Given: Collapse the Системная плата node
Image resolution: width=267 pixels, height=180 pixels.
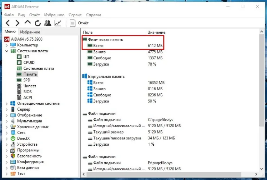Looking at the screenshot, I should coord(7,51).
